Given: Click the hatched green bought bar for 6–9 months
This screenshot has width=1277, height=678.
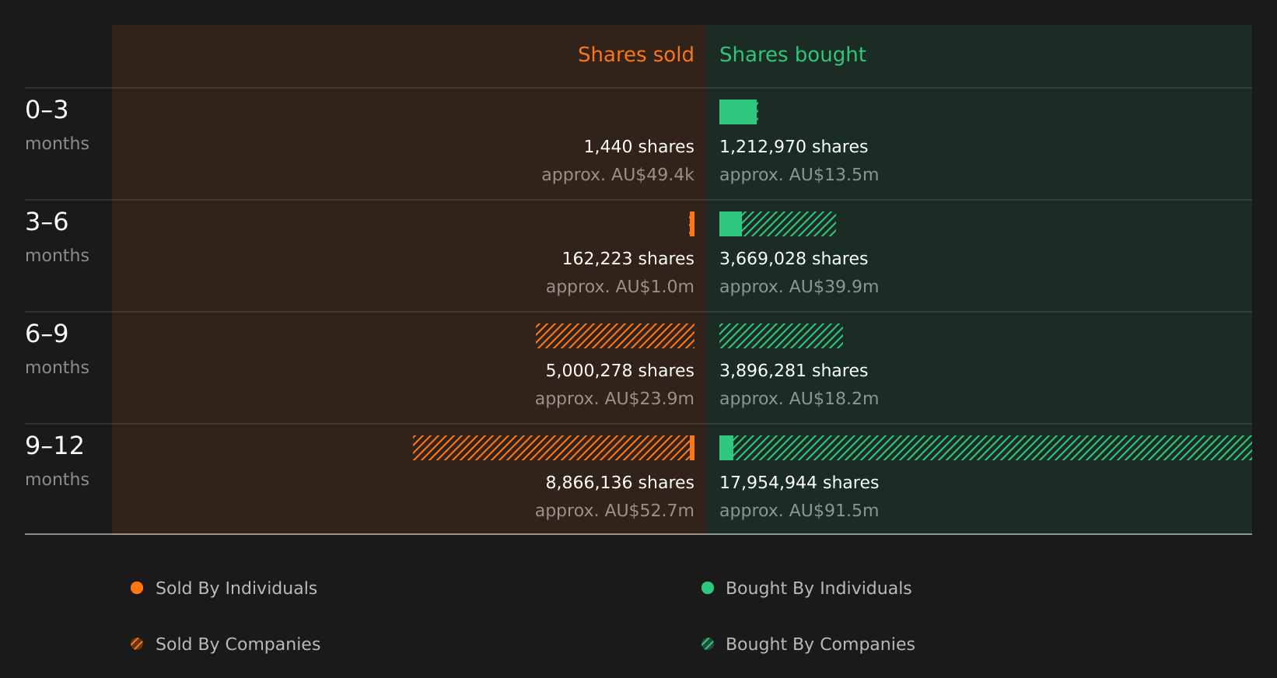Looking at the screenshot, I should pyautogui.click(x=781, y=336).
